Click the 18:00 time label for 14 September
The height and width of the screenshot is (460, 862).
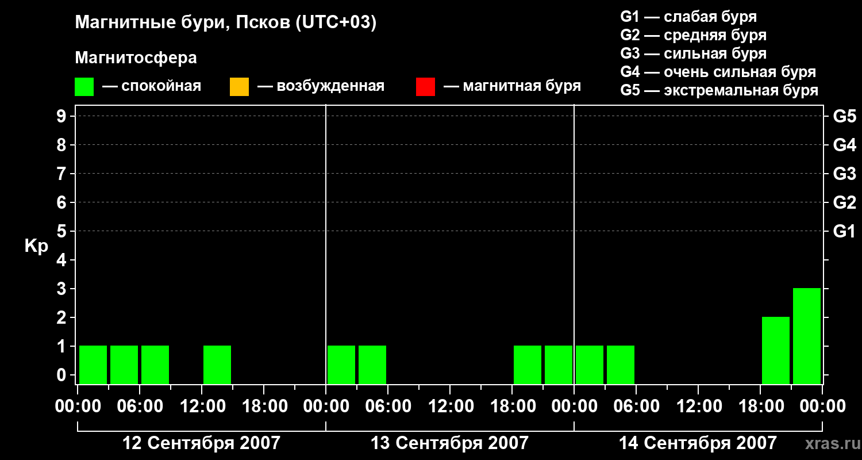760,407
